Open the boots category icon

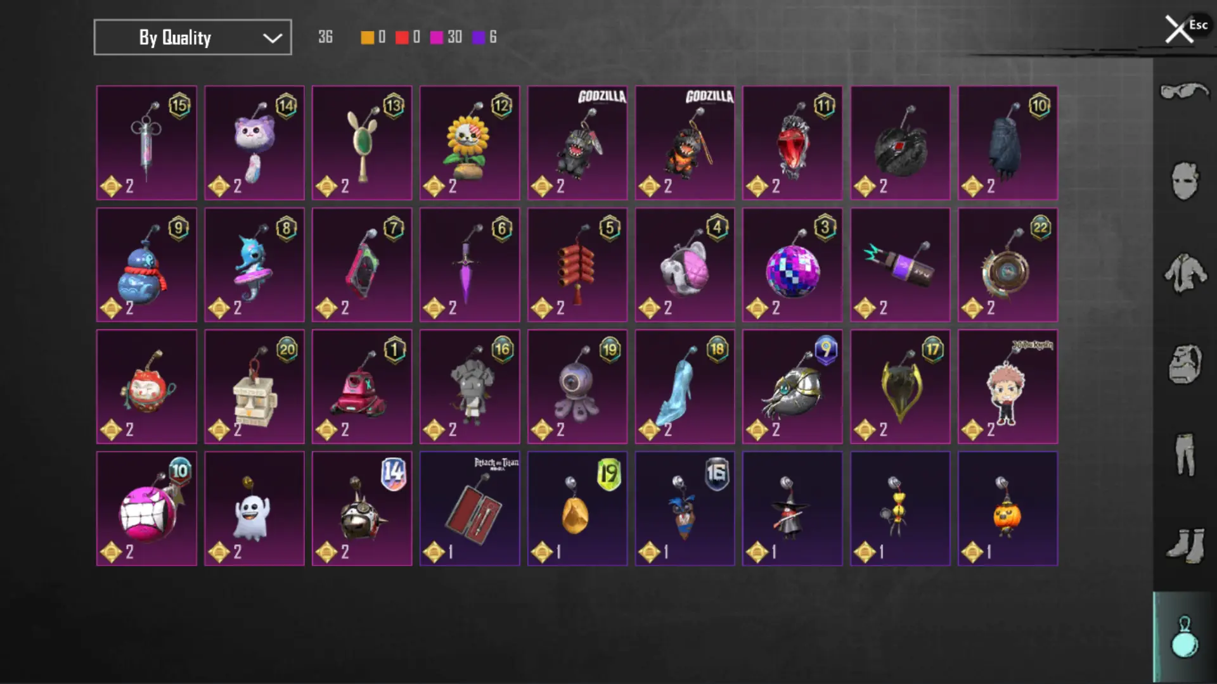point(1184,545)
